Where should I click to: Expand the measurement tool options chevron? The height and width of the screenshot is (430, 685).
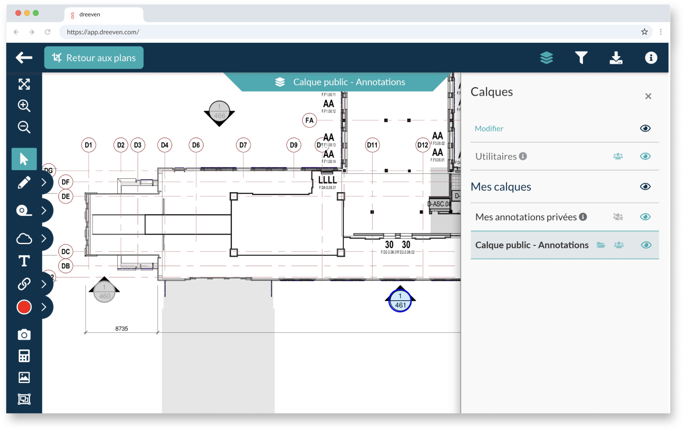44,210
